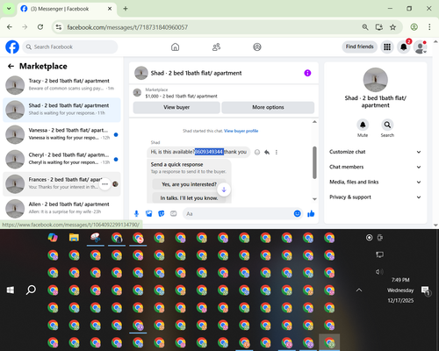The height and width of the screenshot is (351, 439).
Task: Go back using the Marketplace arrow
Action: [11, 67]
